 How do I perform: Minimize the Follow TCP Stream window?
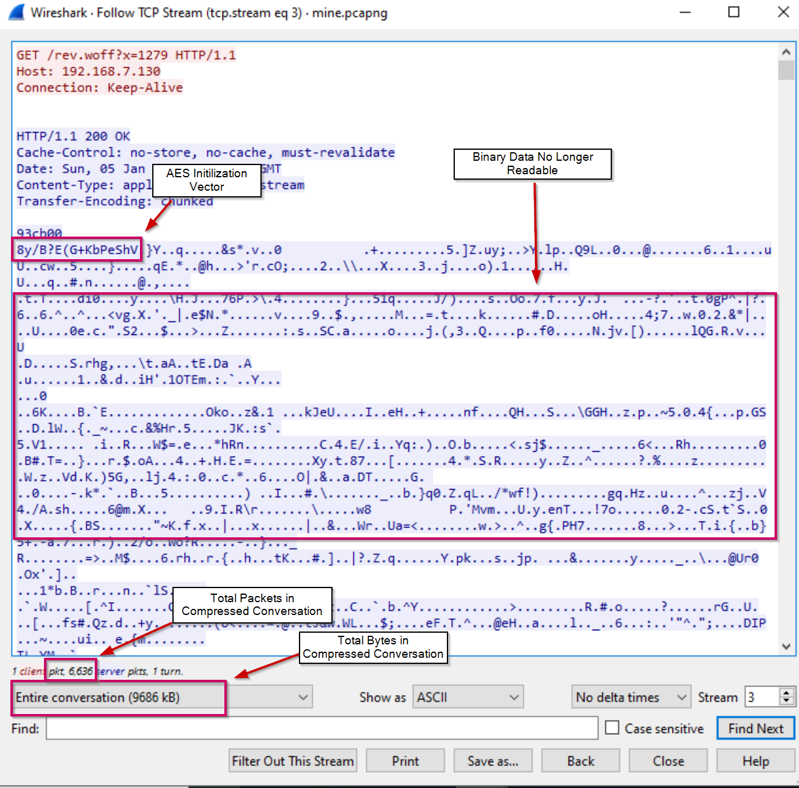click(685, 12)
